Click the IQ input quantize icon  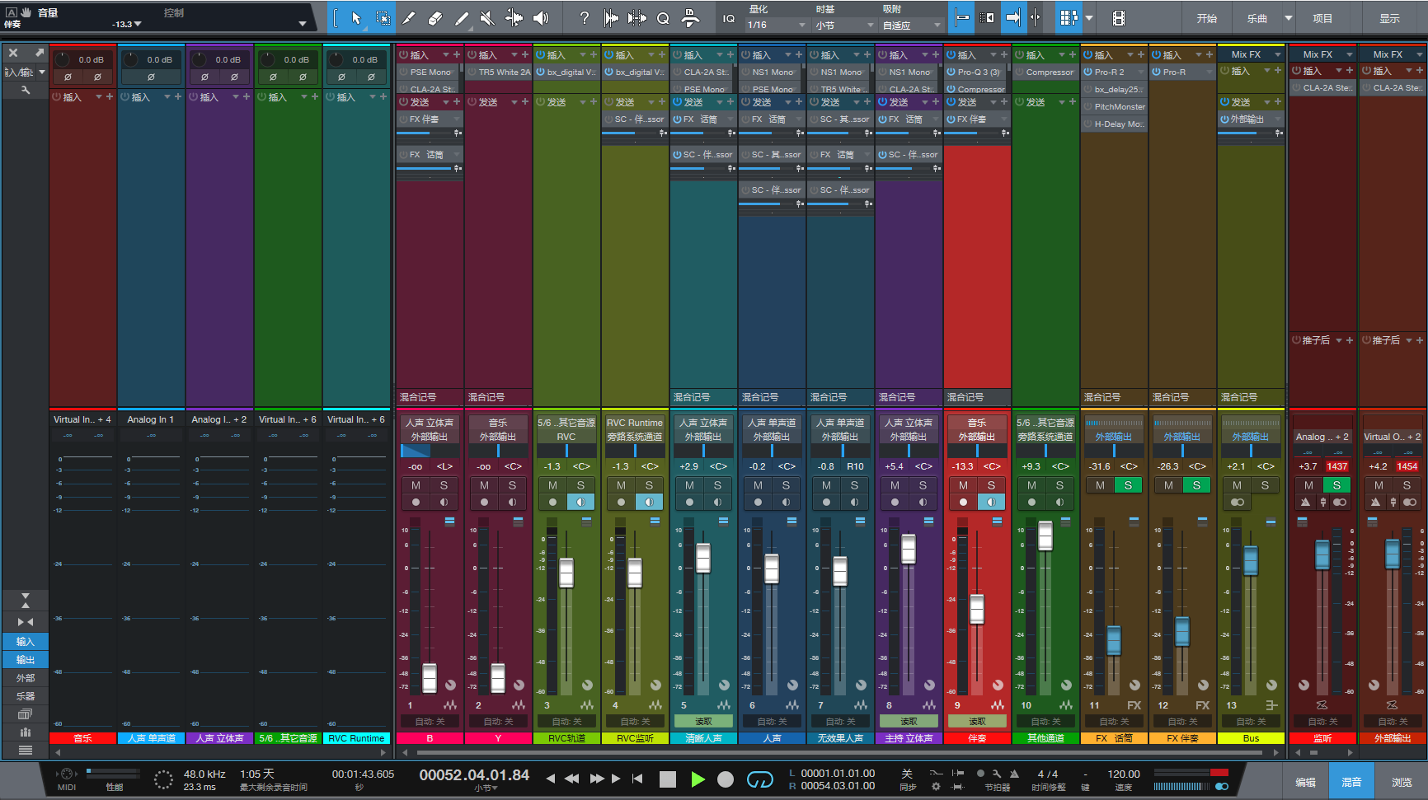(x=728, y=18)
